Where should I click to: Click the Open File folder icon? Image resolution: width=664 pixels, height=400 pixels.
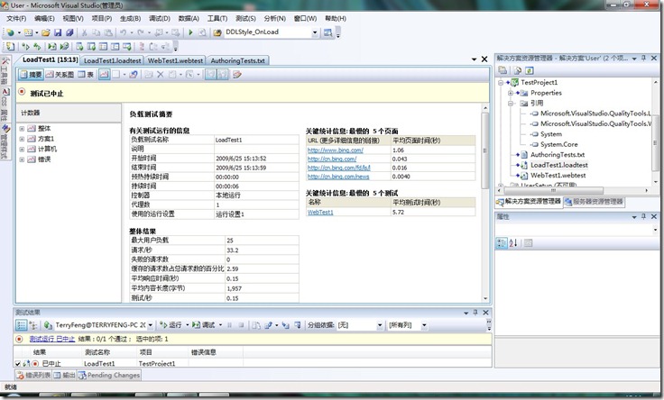click(46, 32)
